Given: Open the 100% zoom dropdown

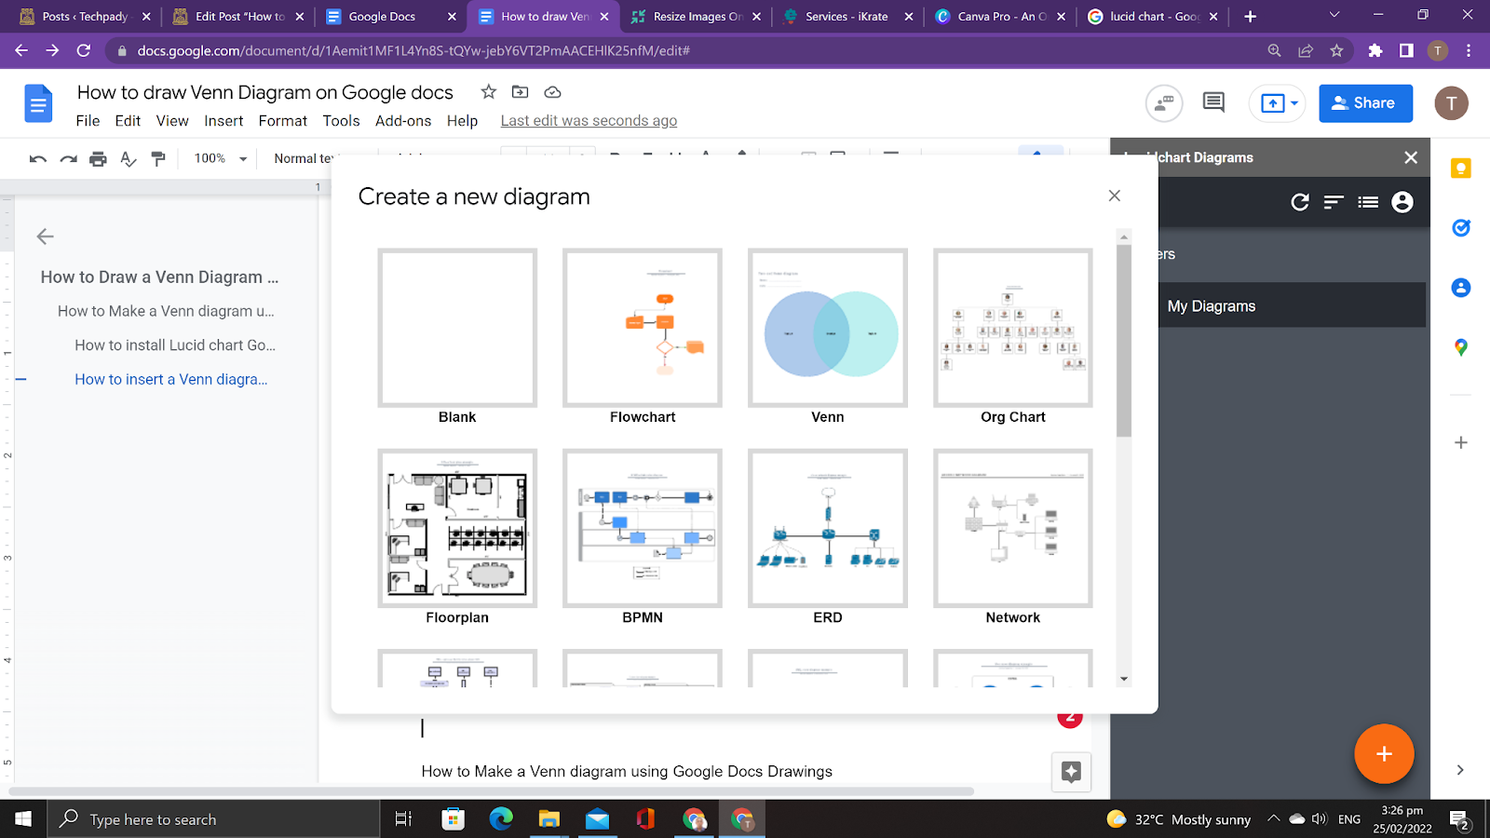Looking at the screenshot, I should point(220,159).
